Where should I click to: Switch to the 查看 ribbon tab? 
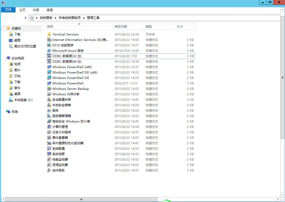(x=49, y=10)
